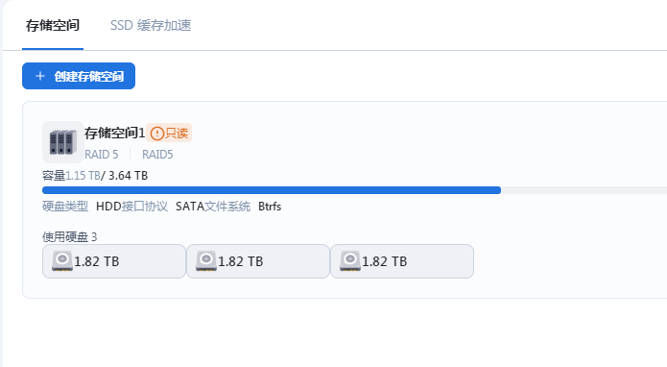Click the 使用硬盘 3 label

pyautogui.click(x=70, y=236)
